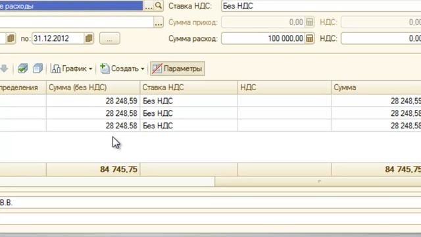Click the move-down arrow icon in the table toolbar
Image resolution: width=421 pixels, height=237 pixels.
[4, 68]
